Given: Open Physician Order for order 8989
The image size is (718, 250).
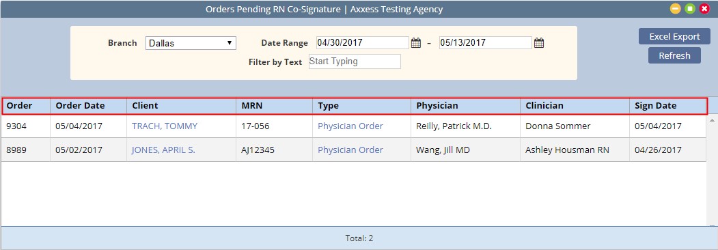Looking at the screenshot, I should coord(350,150).
